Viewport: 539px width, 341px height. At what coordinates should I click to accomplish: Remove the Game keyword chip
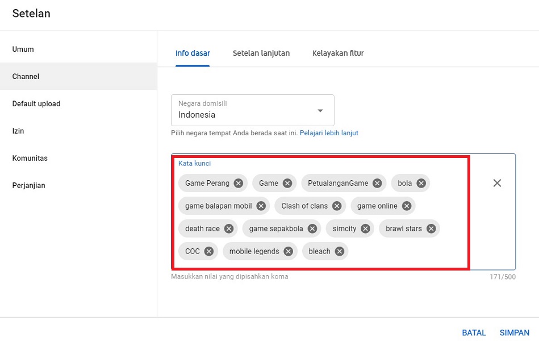[287, 183]
